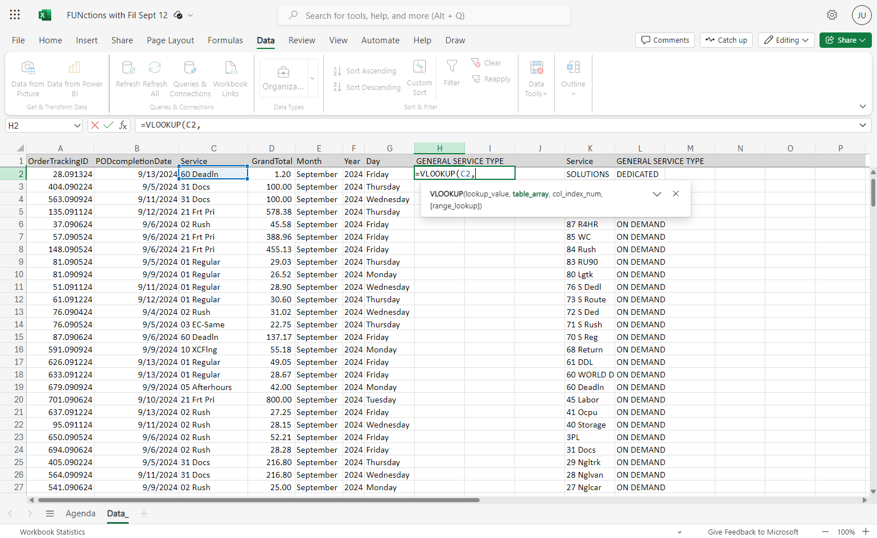Screen dimensions: 877x538
Task: Close the VLOOKUP function tooltip
Action: [676, 194]
